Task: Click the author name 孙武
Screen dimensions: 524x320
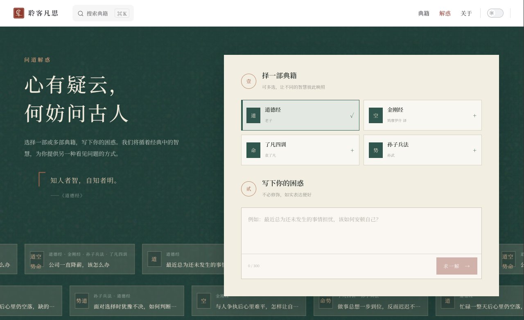Action: point(391,155)
